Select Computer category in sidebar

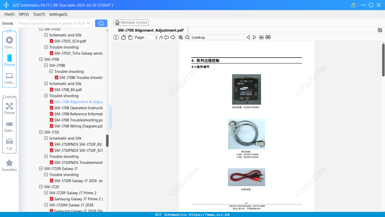9,78
